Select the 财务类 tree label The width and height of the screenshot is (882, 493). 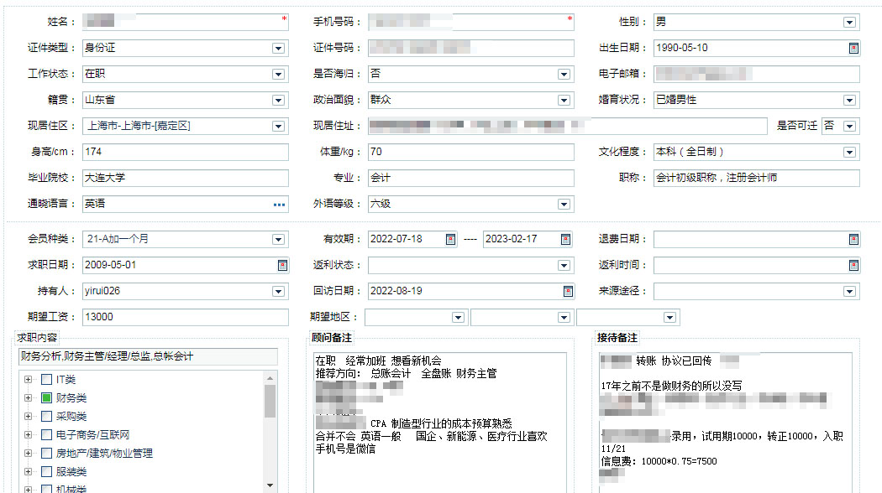(71, 398)
